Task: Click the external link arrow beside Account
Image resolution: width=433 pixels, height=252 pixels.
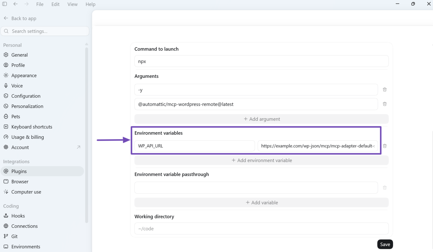Action: click(79, 147)
